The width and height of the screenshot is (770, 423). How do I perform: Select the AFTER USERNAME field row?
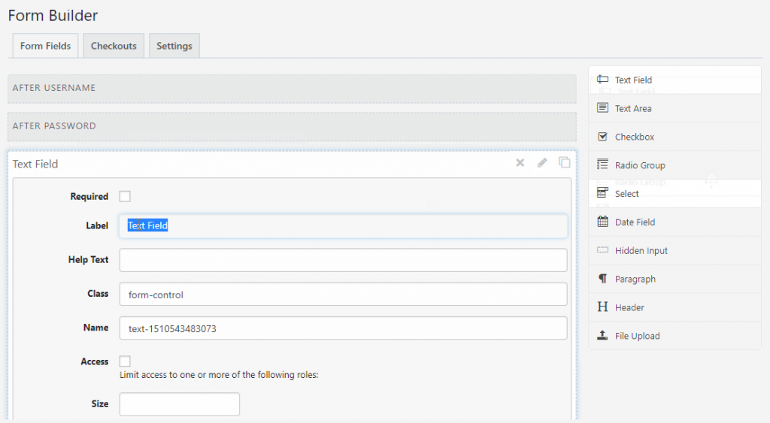pyautogui.click(x=292, y=89)
